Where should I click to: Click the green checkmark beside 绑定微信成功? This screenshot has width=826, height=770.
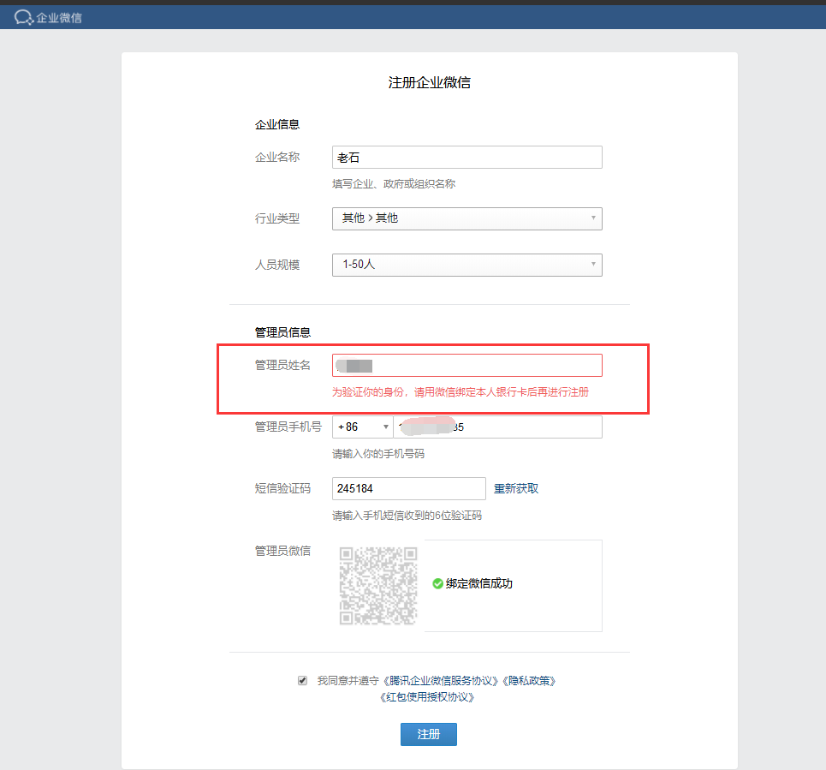437,583
